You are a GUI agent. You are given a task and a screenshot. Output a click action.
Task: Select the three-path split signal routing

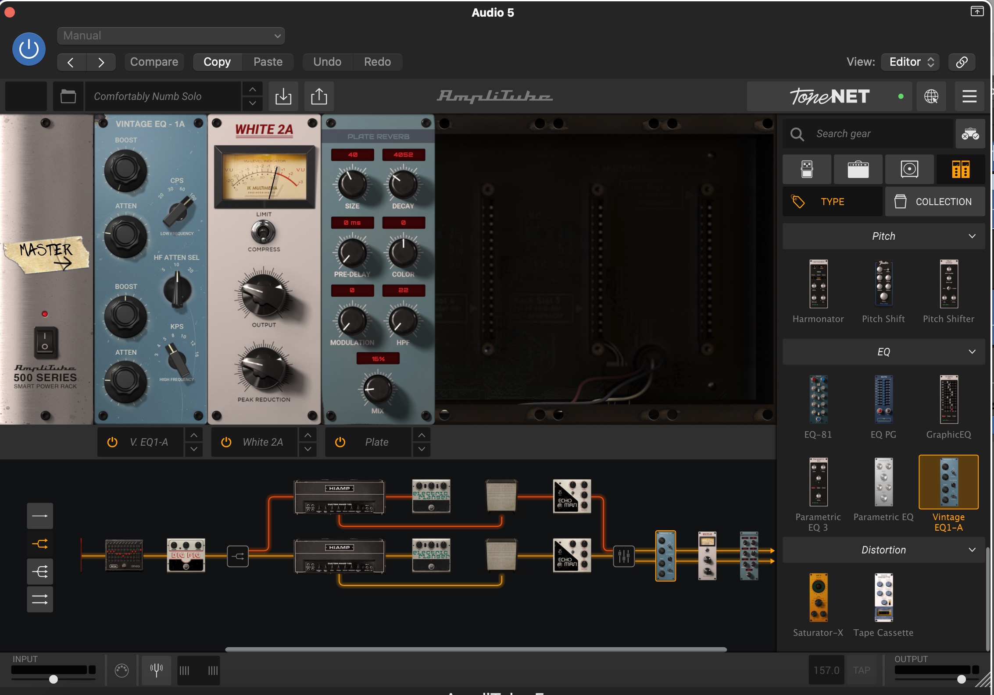coord(40,571)
